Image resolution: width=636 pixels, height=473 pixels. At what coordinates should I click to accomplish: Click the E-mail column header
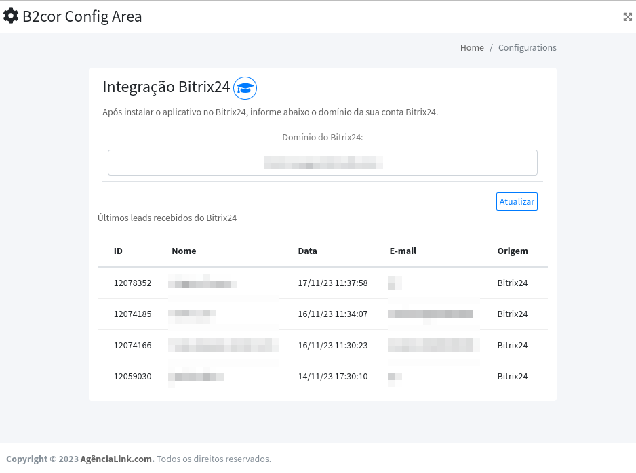[403, 251]
